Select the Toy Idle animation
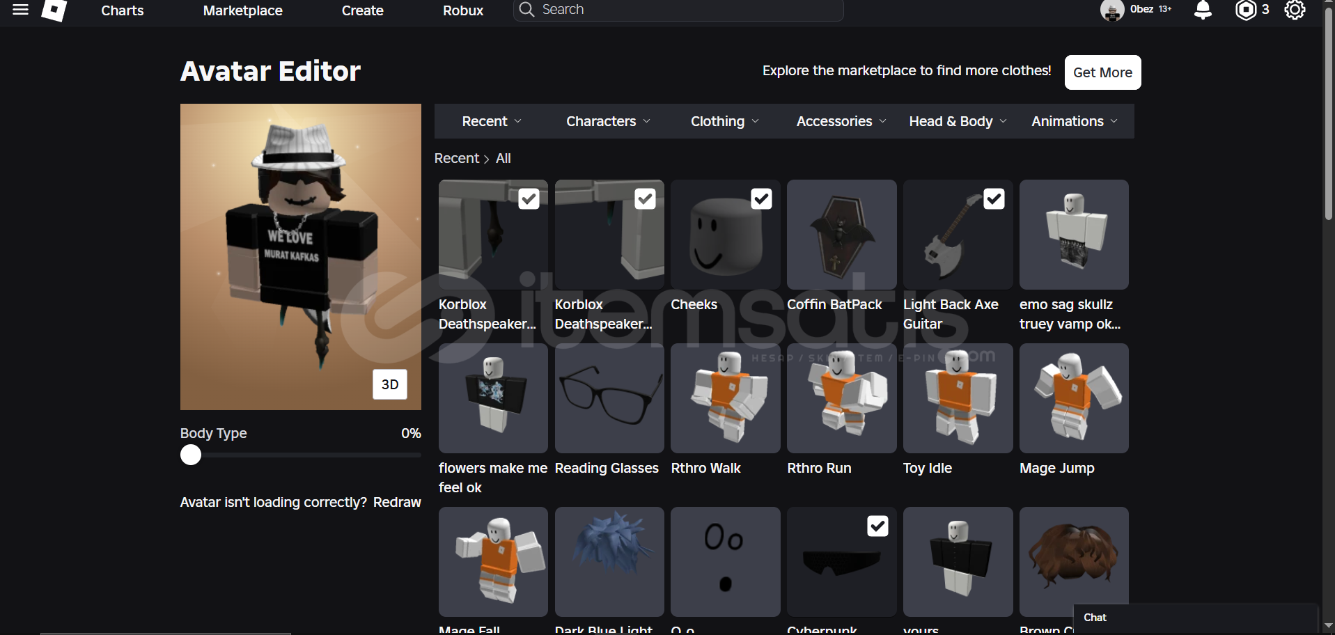 tap(958, 398)
